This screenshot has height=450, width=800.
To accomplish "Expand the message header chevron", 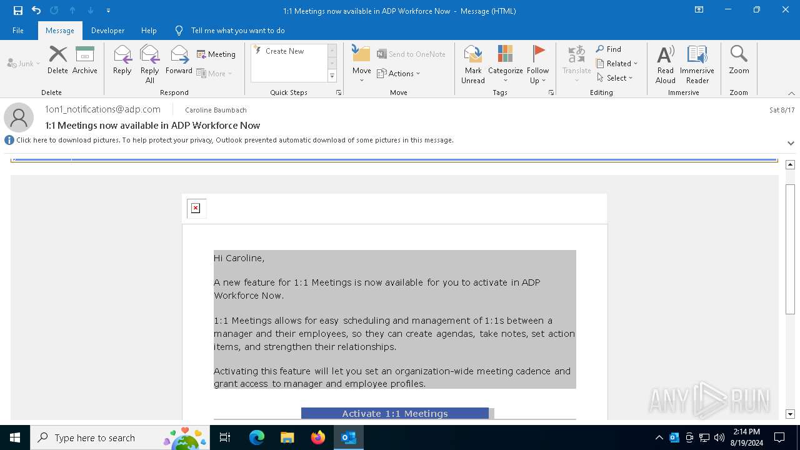I will 791,143.
